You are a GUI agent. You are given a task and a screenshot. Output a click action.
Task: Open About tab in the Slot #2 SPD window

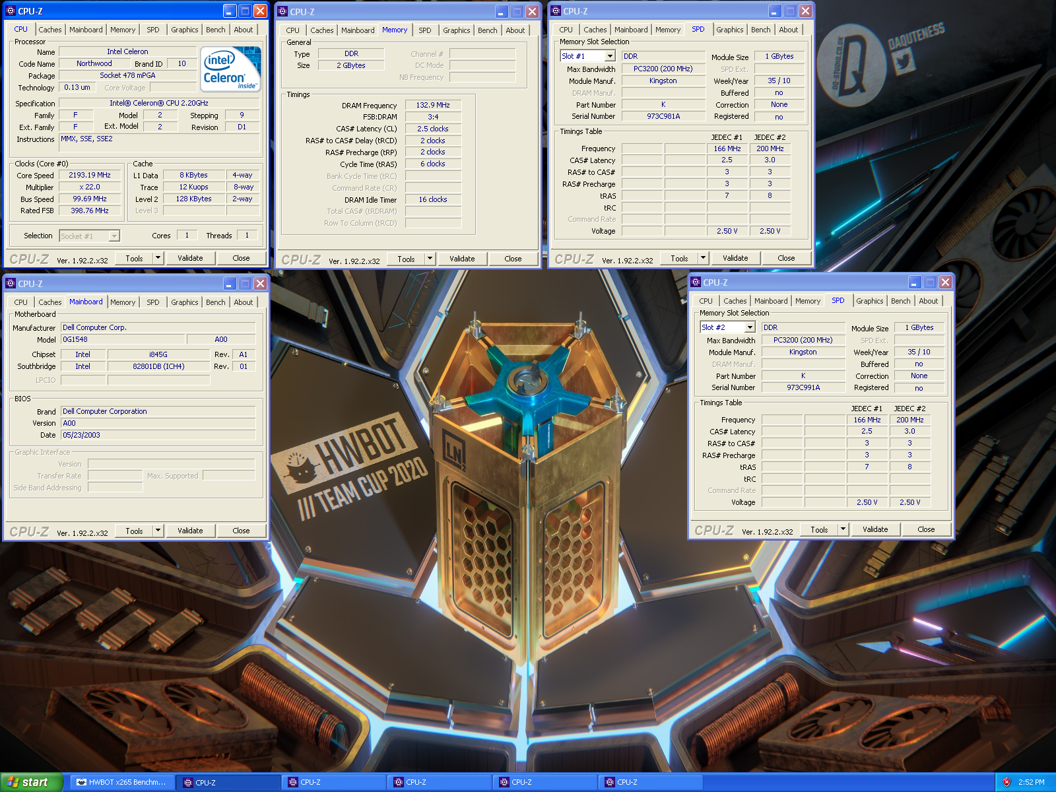[929, 301]
